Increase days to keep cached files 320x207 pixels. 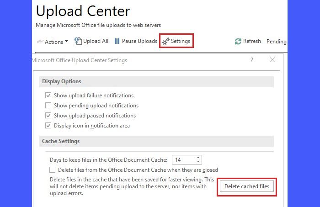(198, 158)
